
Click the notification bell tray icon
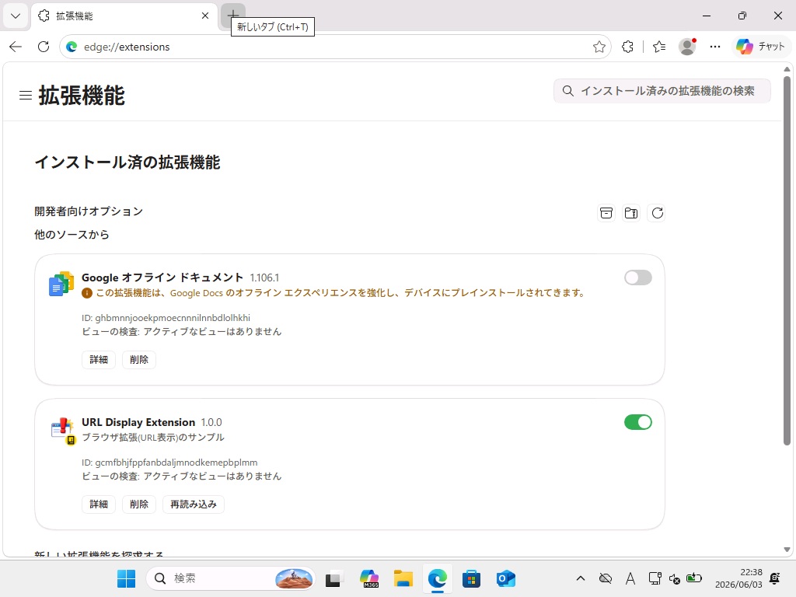[x=775, y=578]
